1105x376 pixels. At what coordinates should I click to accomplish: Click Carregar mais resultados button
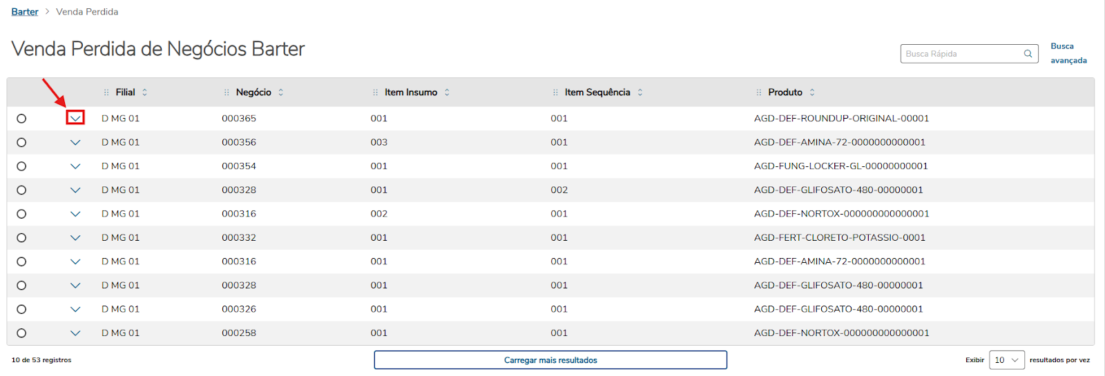[x=550, y=360]
